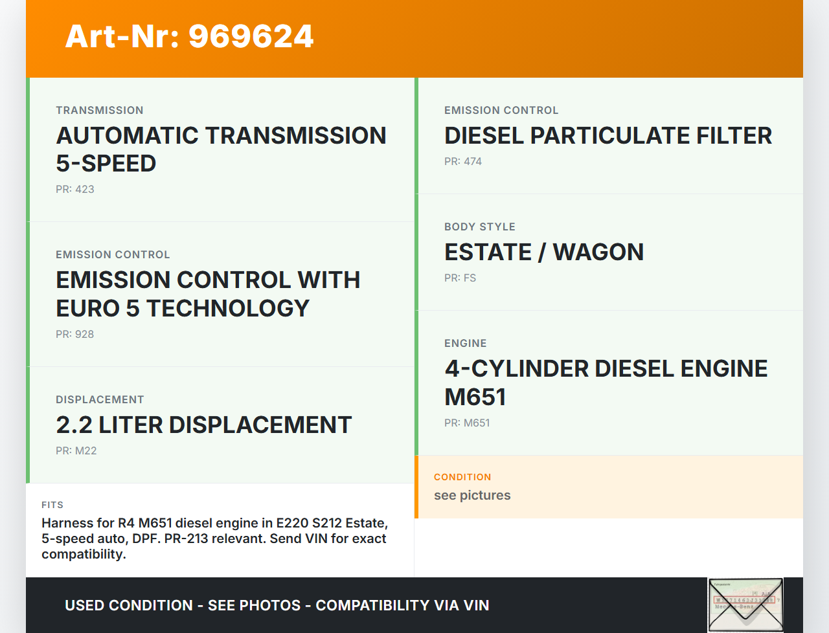Click the Transmission category label
This screenshot has height=633, width=829.
[x=100, y=111]
